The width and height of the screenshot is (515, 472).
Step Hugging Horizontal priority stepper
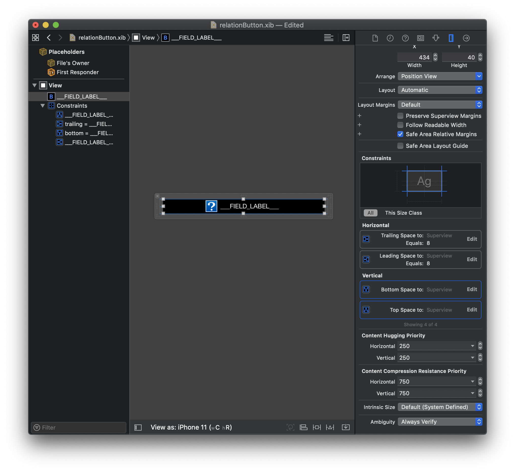point(480,346)
